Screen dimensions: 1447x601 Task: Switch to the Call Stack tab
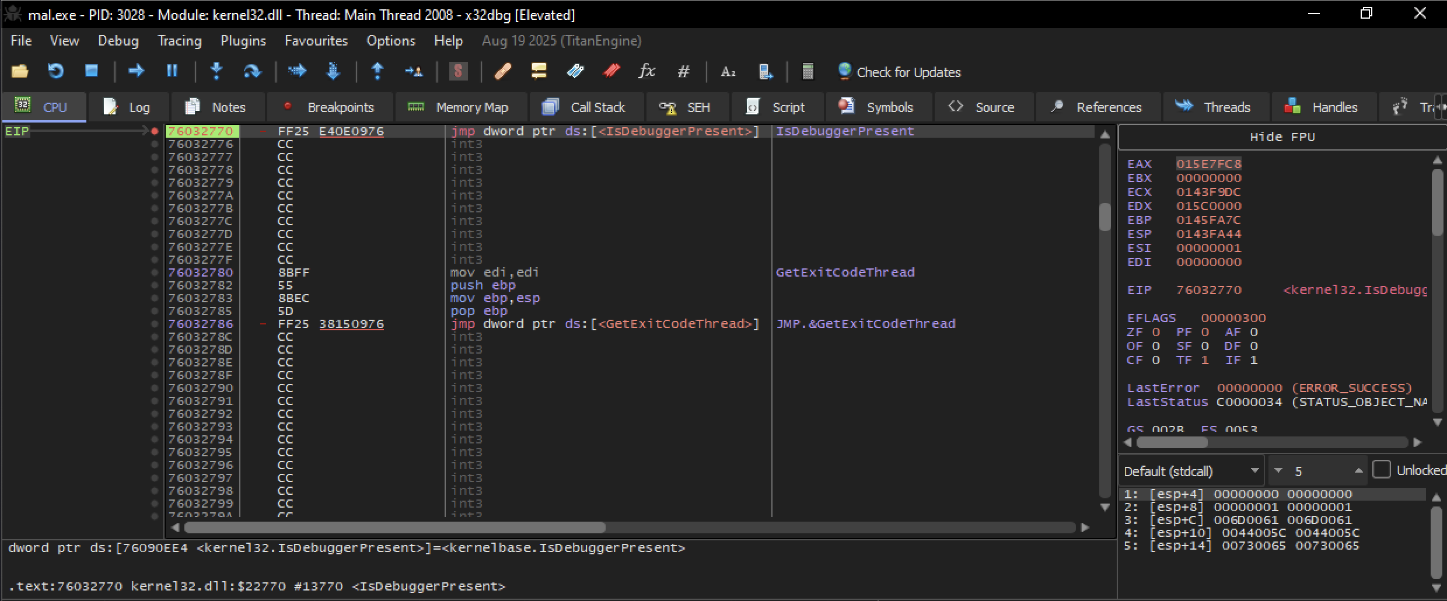click(585, 107)
